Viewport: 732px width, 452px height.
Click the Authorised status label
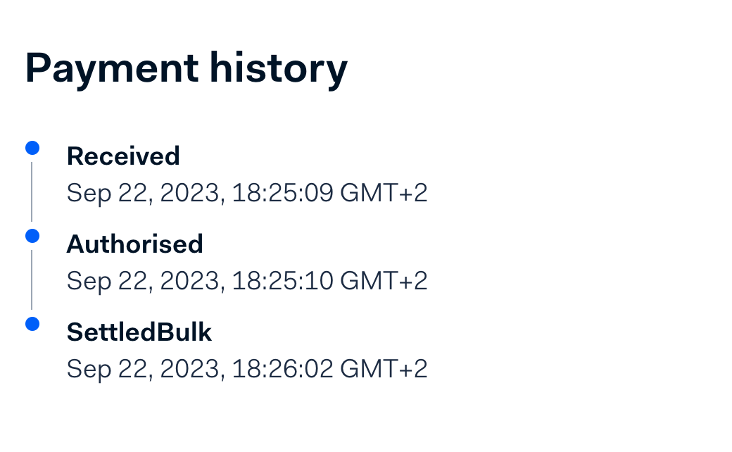coord(135,244)
